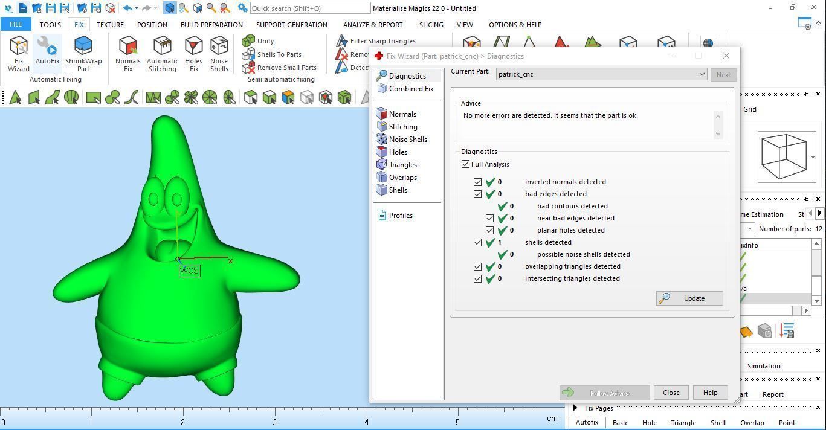Click the Unify tool
The height and width of the screenshot is (430, 826).
click(258, 40)
